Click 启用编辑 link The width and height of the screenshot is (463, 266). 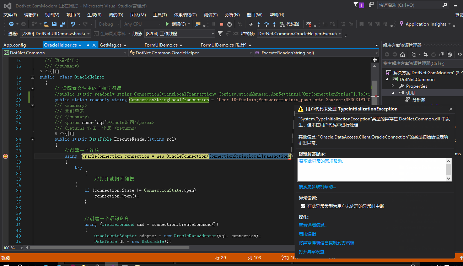[307, 234]
